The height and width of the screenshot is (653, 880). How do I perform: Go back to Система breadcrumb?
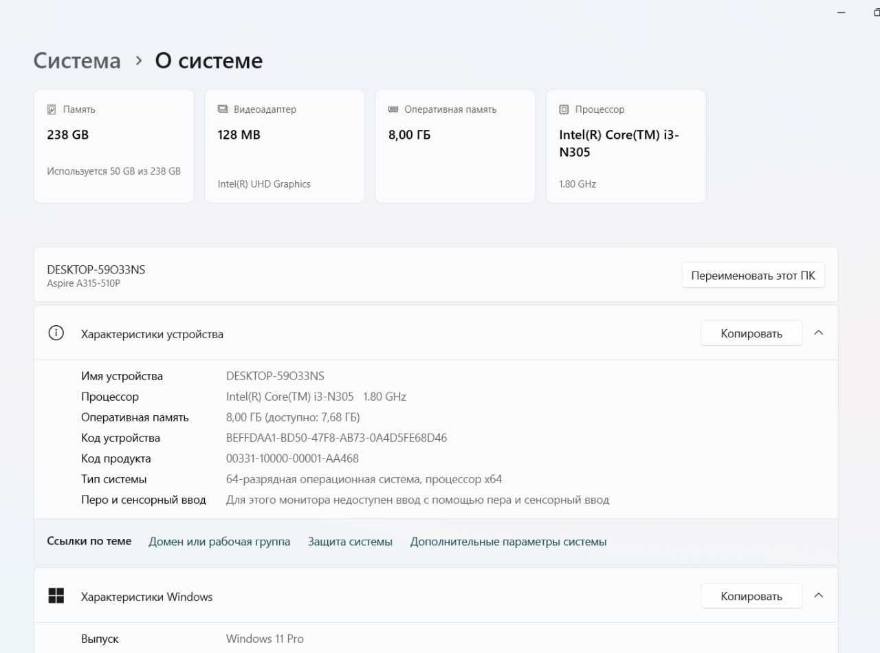77,60
